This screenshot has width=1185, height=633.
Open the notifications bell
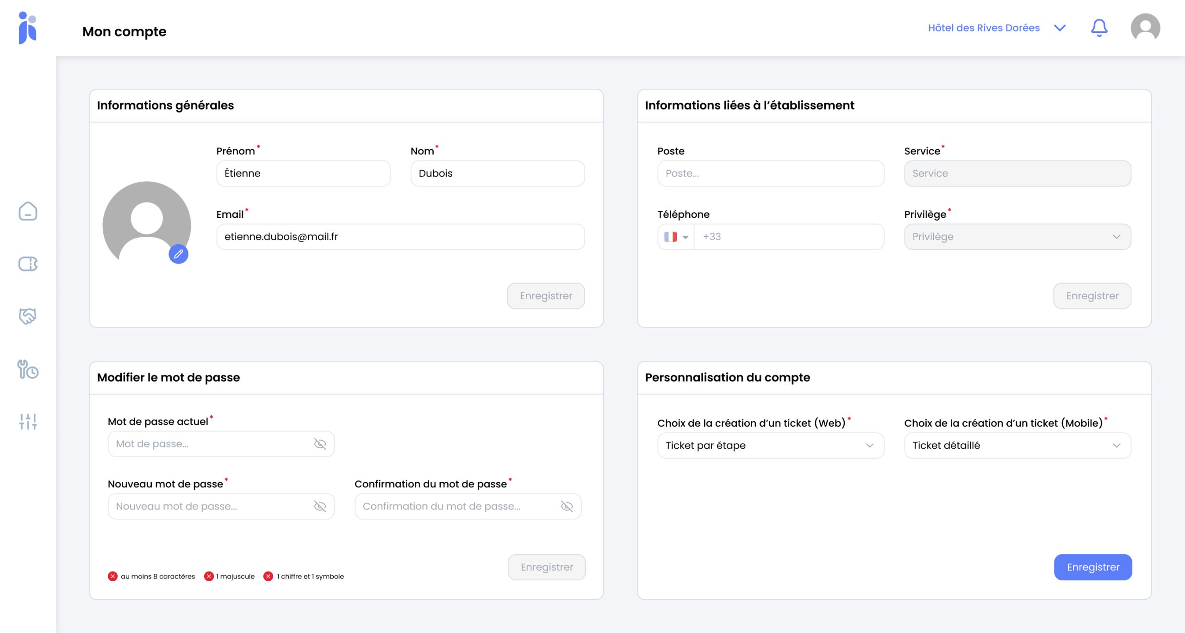tap(1099, 28)
